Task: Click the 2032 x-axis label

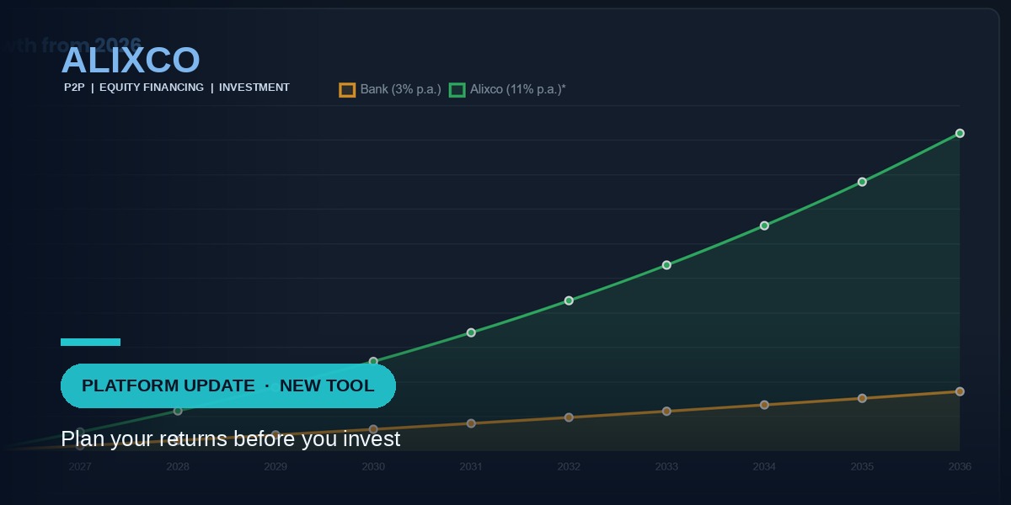Action: pos(569,466)
